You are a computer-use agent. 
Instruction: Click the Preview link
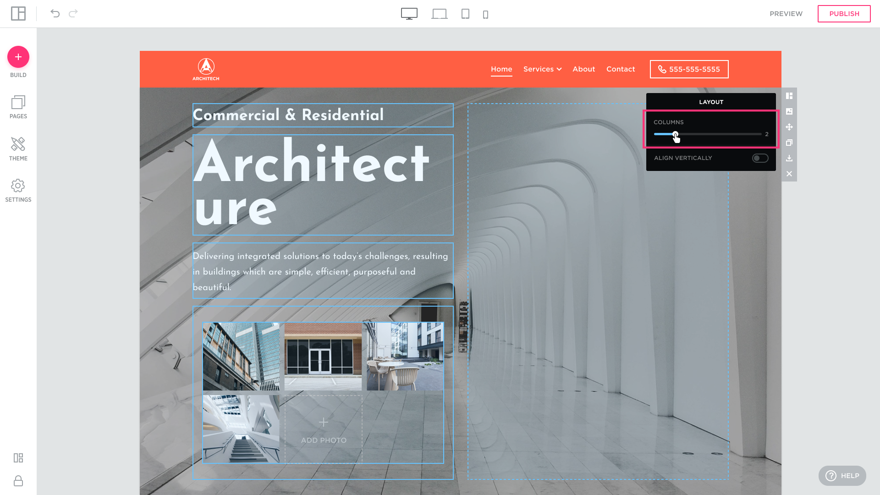tap(786, 14)
